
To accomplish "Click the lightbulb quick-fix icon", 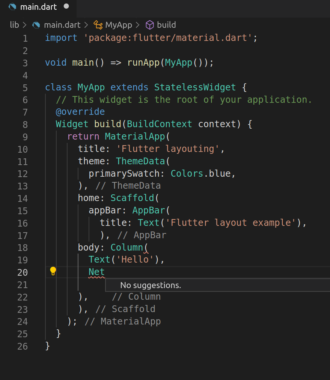I will coord(53,271).
